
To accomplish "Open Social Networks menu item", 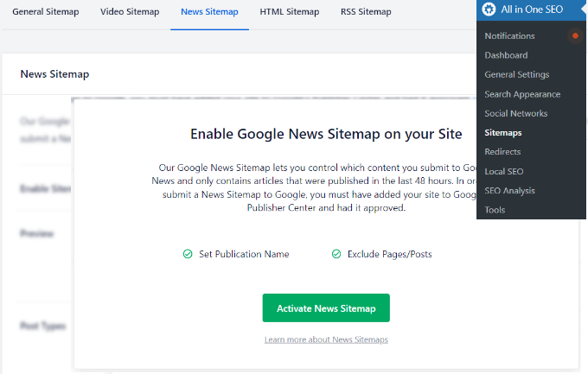I will pyautogui.click(x=515, y=113).
